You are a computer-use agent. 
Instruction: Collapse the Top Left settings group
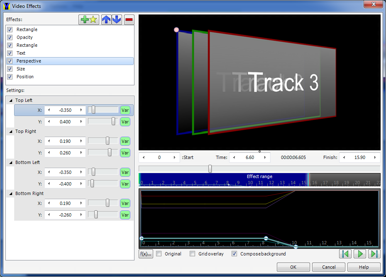coord(11,101)
